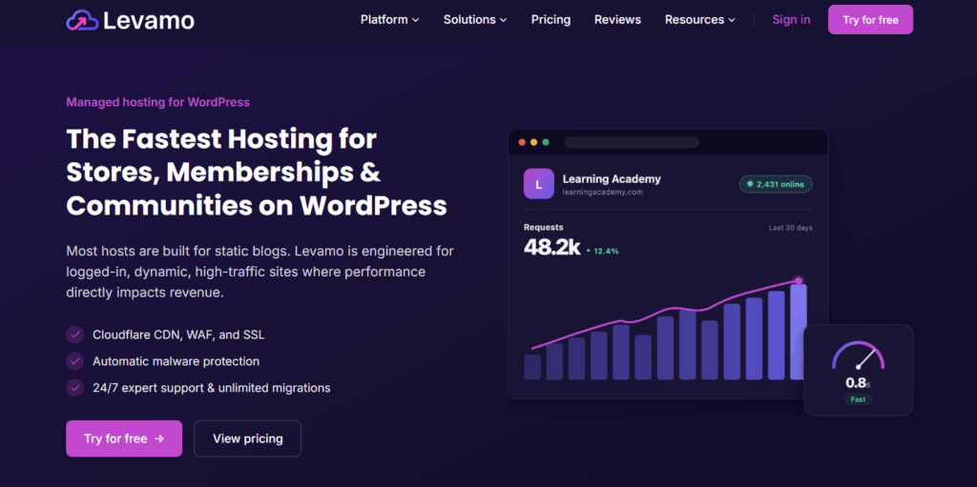Click hero Try for free arrow button
Image resolution: width=977 pixels, height=487 pixels.
point(124,438)
